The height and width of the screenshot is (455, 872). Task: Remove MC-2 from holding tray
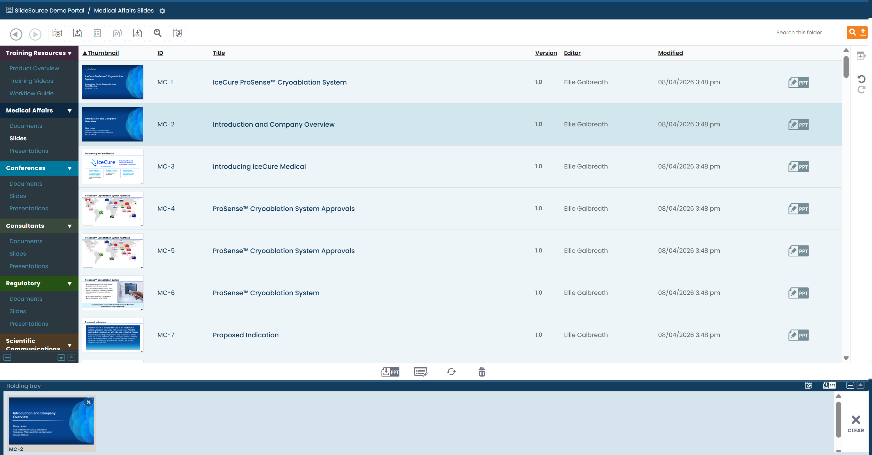coord(89,402)
